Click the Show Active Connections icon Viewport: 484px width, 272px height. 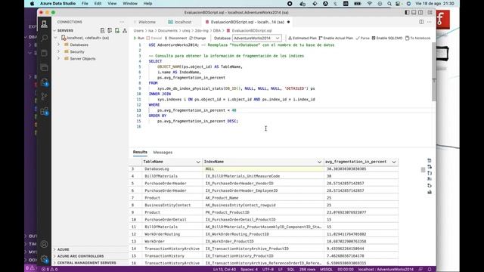click(x=117, y=30)
